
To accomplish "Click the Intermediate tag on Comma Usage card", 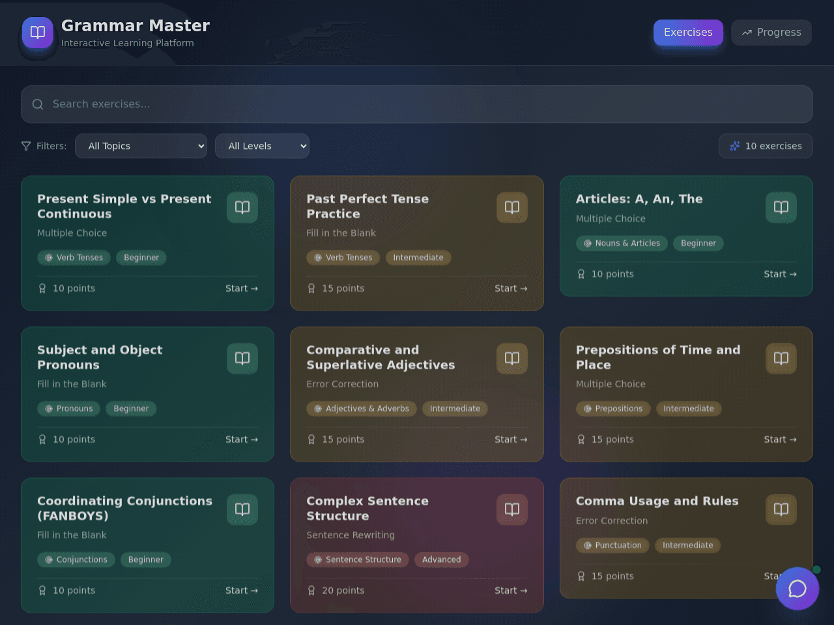I will click(x=688, y=546).
